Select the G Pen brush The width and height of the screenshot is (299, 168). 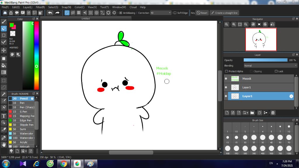(x=23, y=112)
